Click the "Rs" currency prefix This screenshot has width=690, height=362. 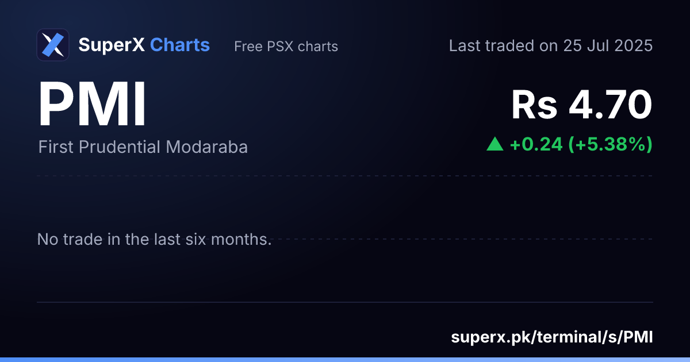534,105
